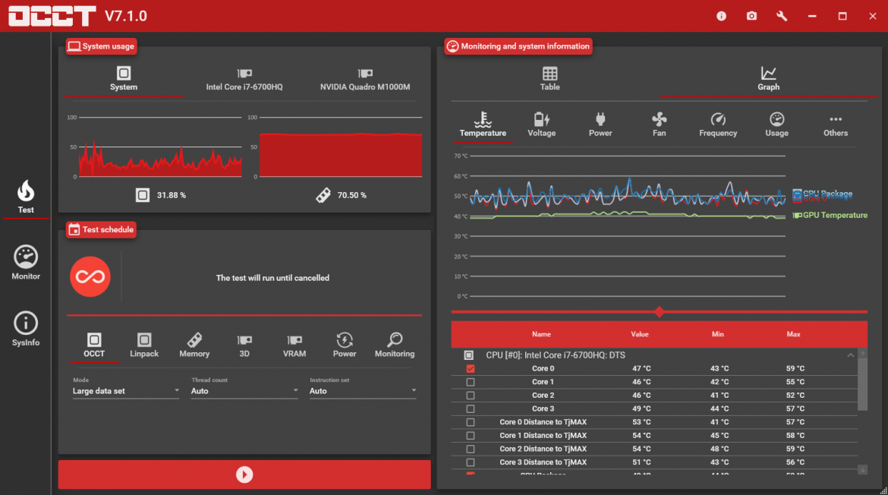Open the Monitor section in sidebar

point(26,263)
